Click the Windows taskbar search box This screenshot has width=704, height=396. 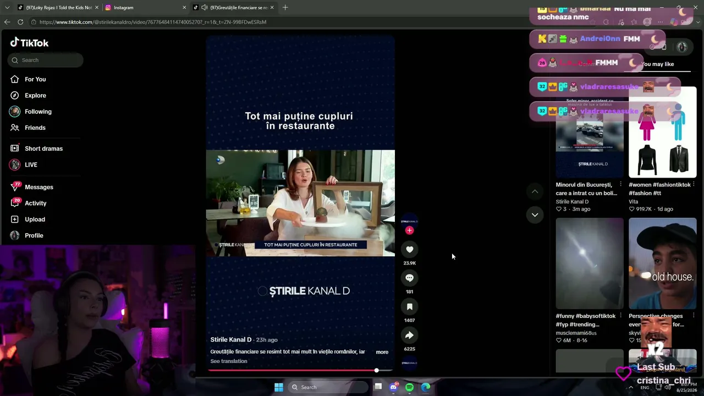click(x=328, y=387)
